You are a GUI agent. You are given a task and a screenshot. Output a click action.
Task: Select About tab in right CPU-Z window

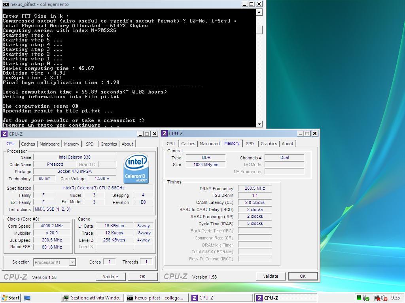tap(288, 144)
